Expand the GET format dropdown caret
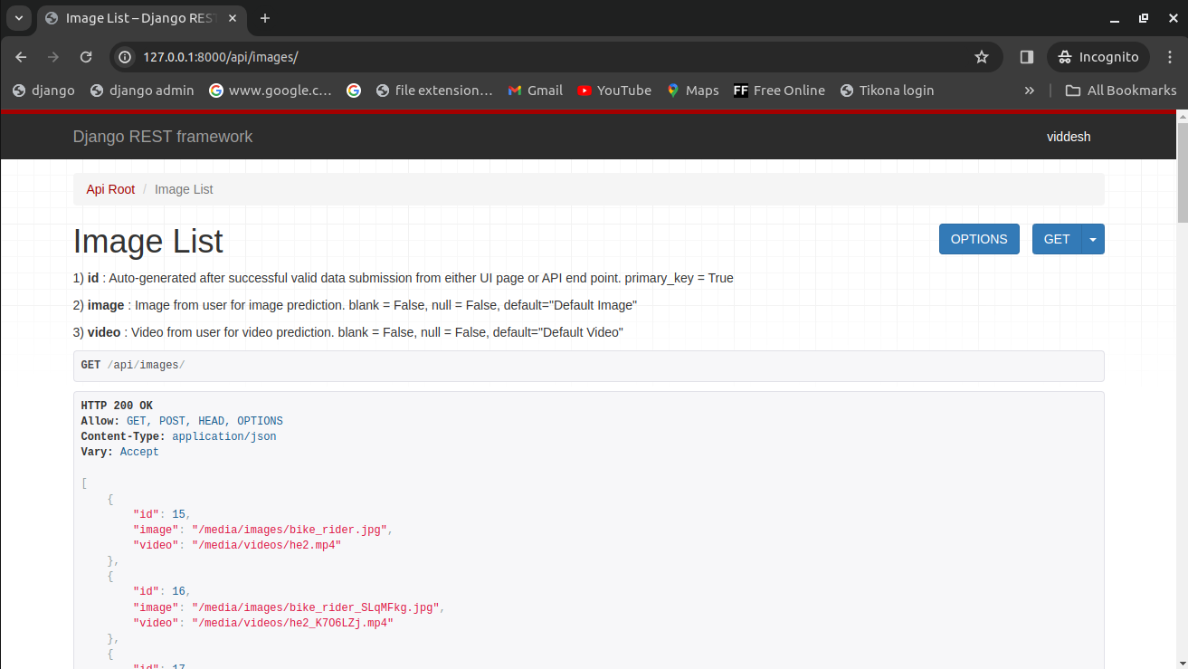This screenshot has width=1188, height=669. coord(1093,239)
